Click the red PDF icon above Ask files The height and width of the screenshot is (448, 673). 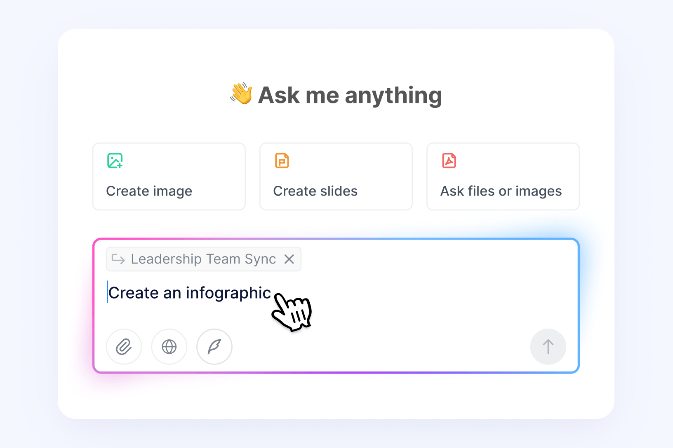pos(449,161)
